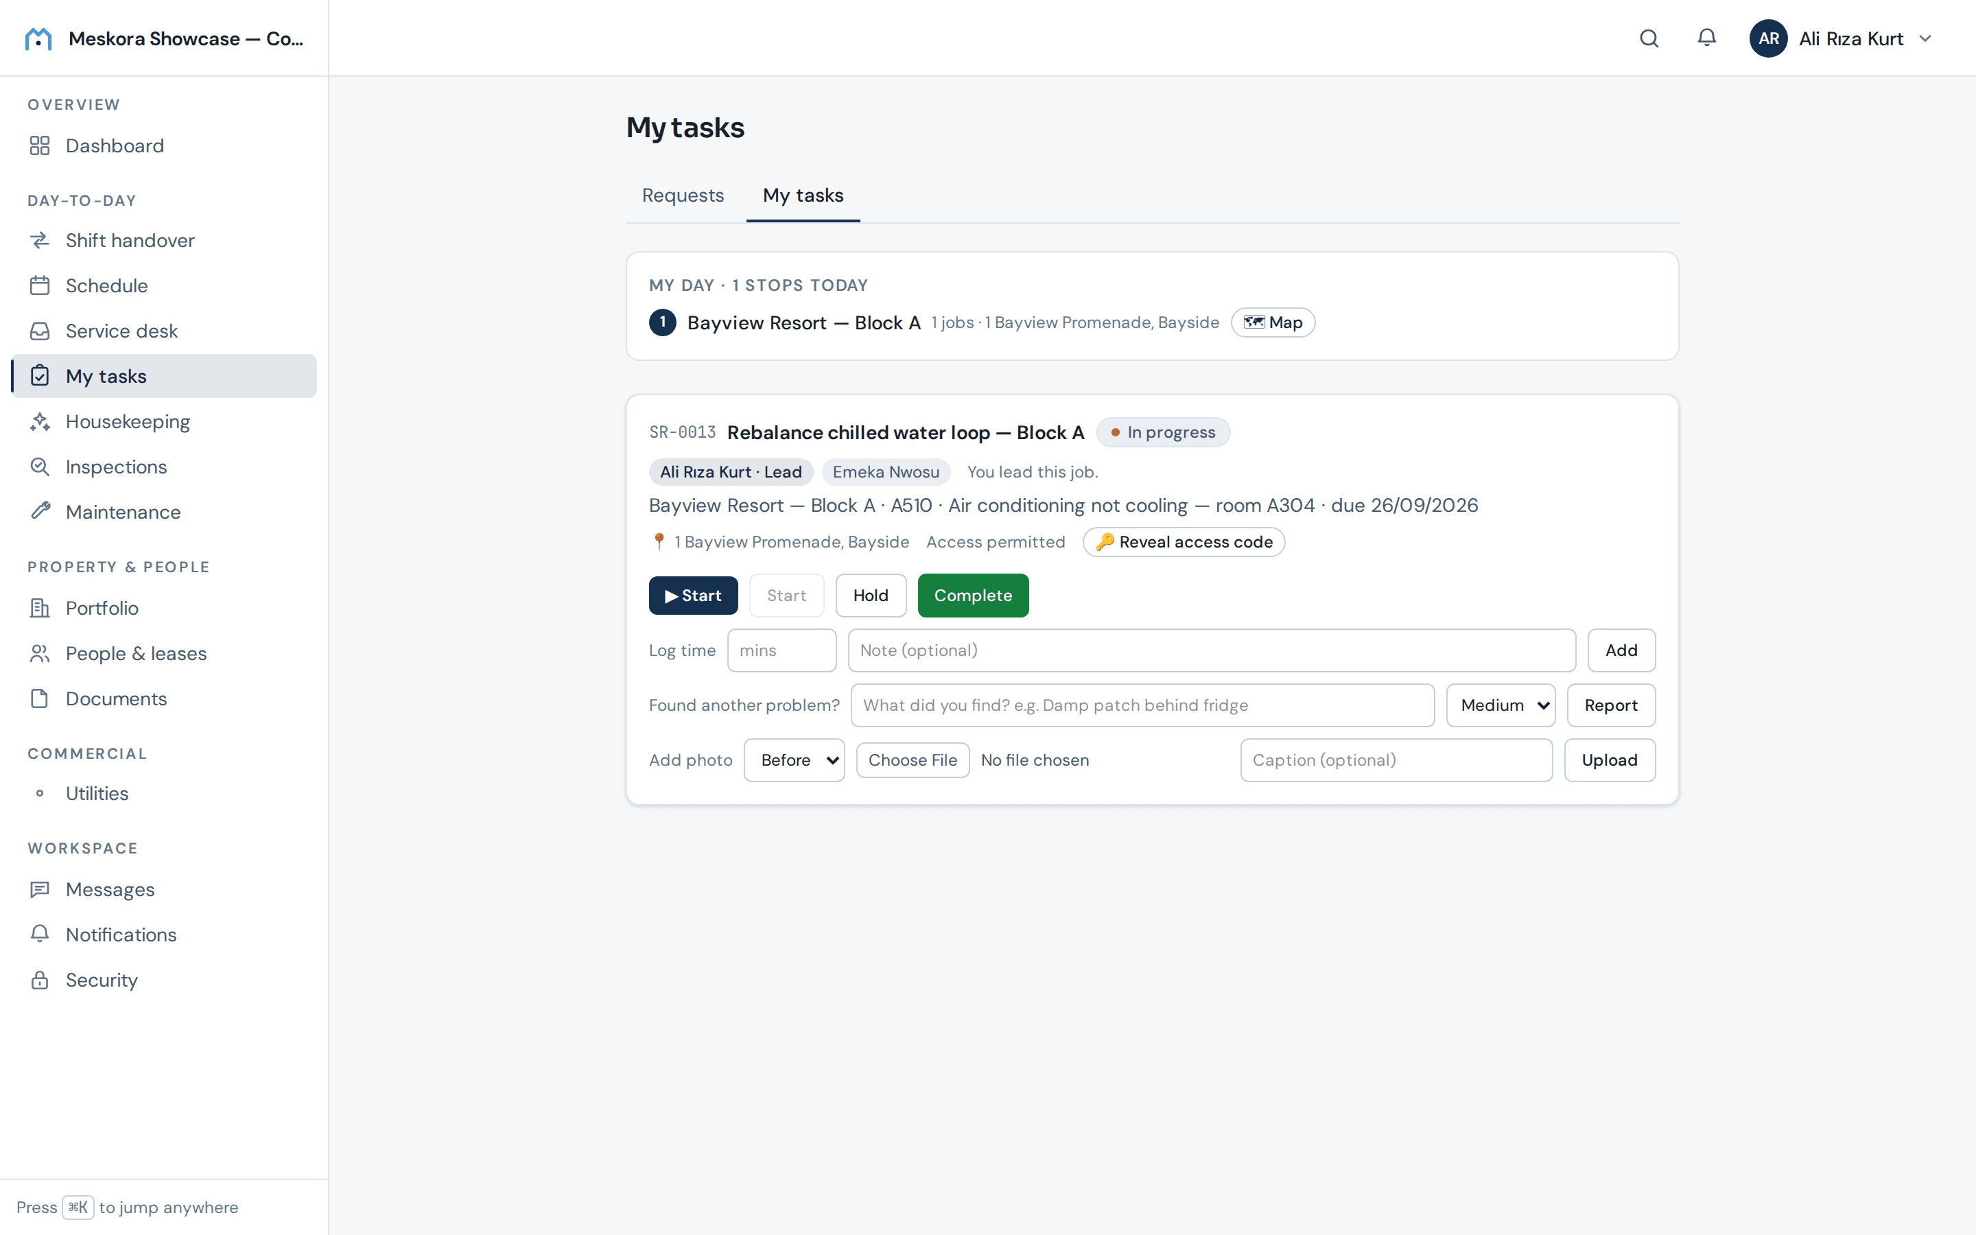Click Choose File button
The height and width of the screenshot is (1235, 1976).
pos(912,760)
